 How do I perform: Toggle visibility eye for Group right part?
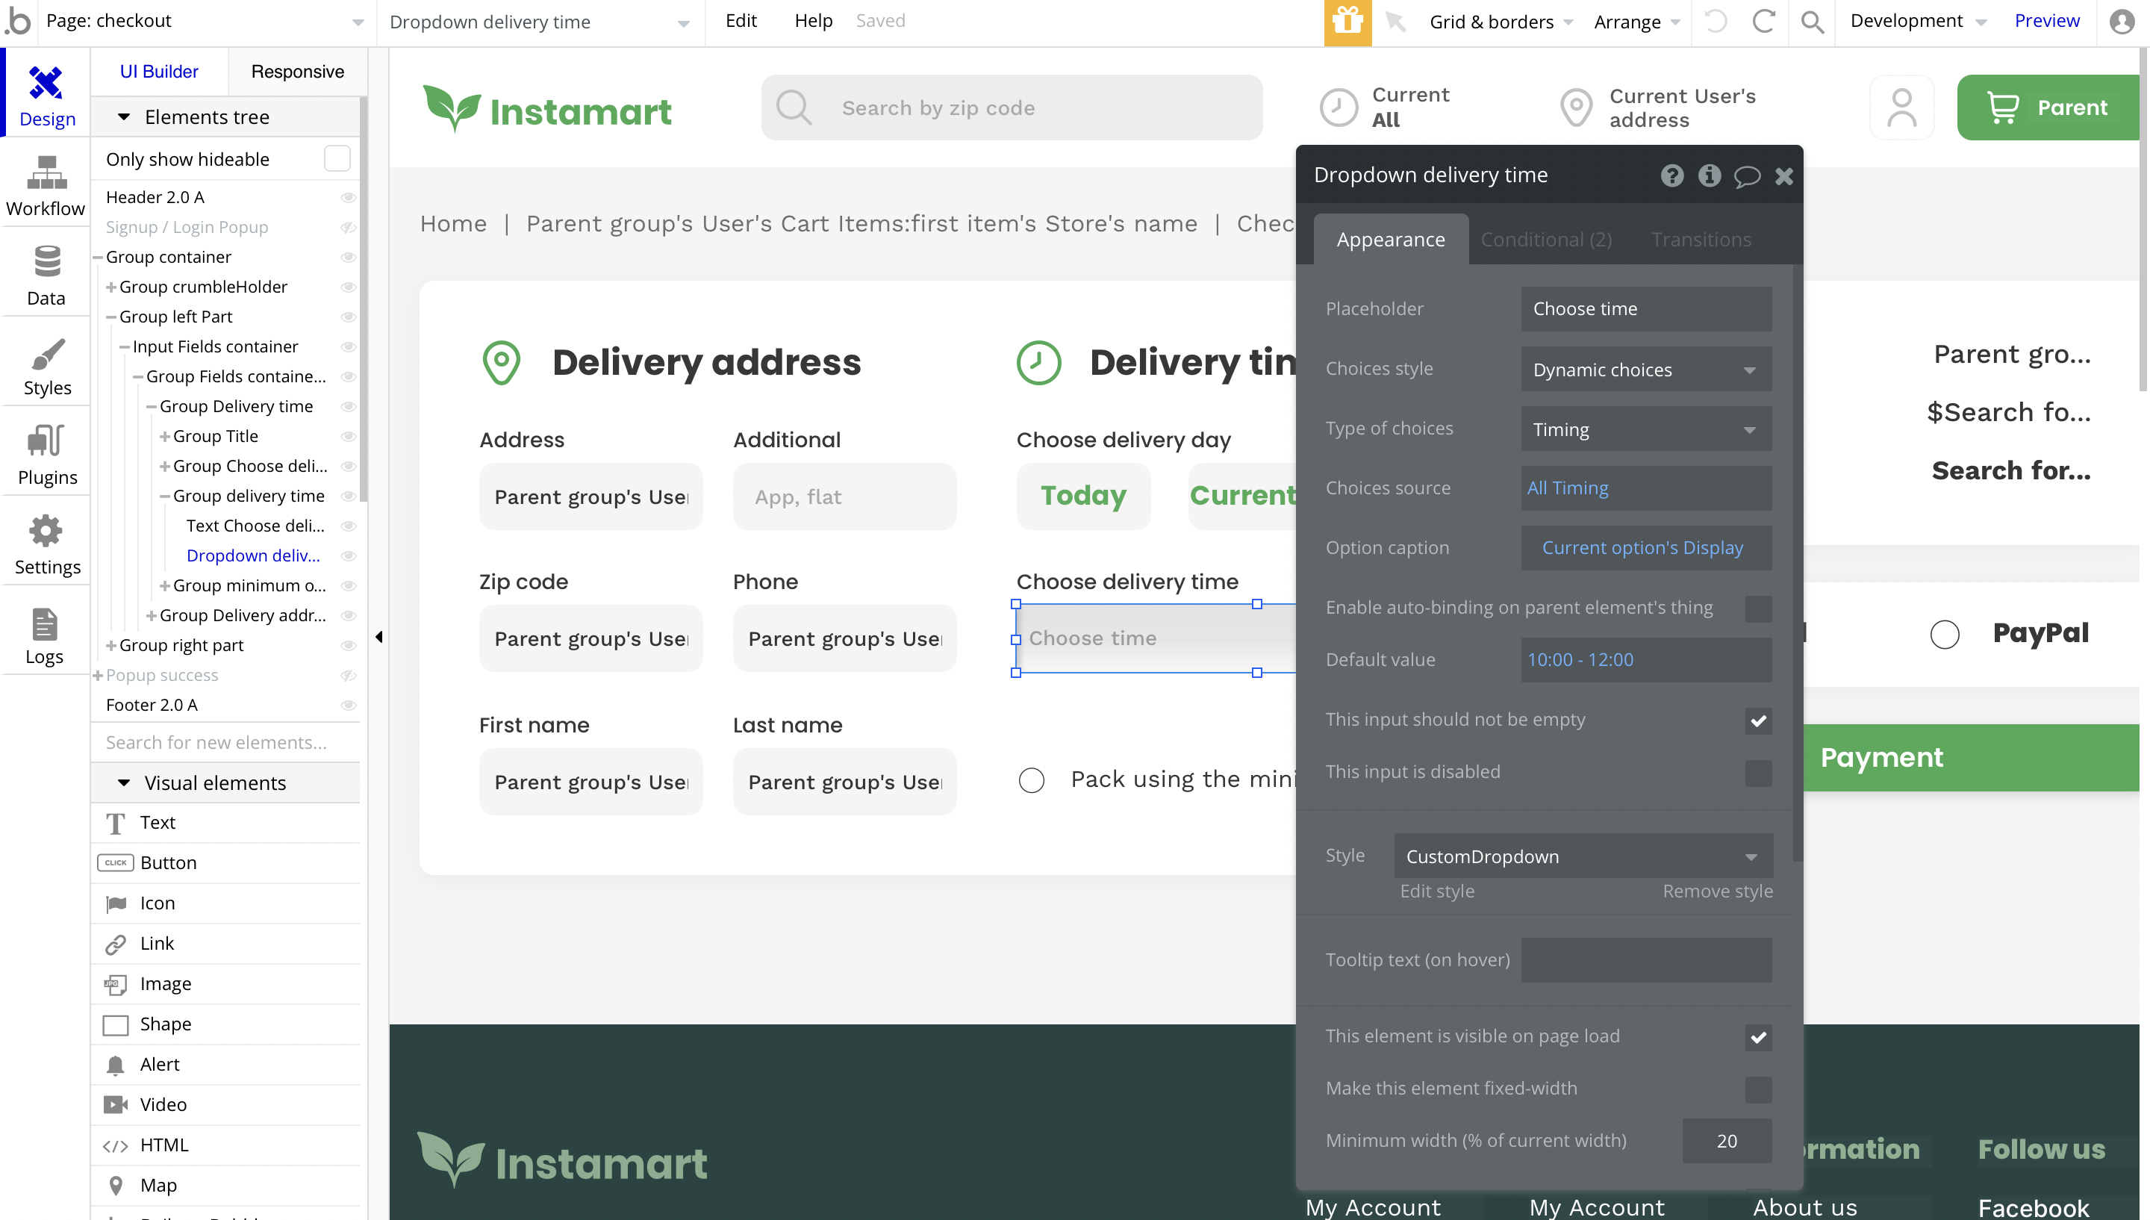(349, 645)
